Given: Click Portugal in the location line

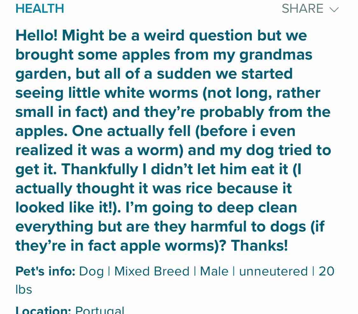Looking at the screenshot, I should 100,310.
